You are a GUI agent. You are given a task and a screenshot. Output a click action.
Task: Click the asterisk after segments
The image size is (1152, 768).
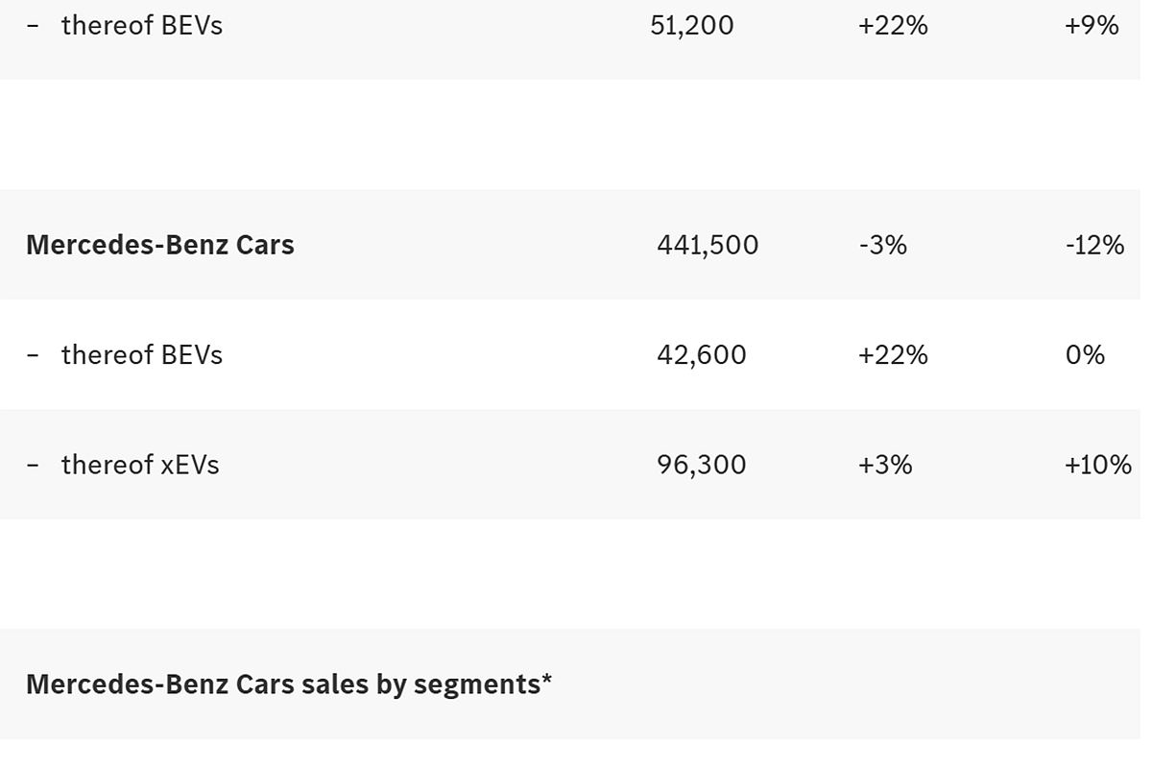tap(547, 680)
